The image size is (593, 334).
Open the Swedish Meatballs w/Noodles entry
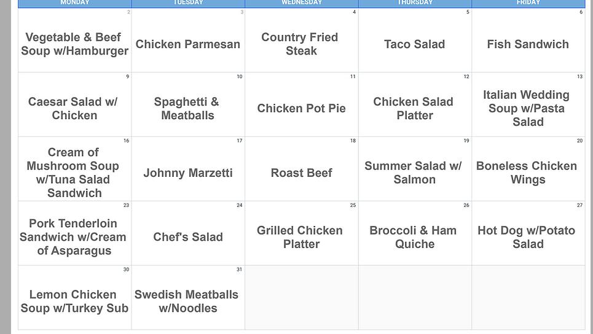[x=188, y=301]
